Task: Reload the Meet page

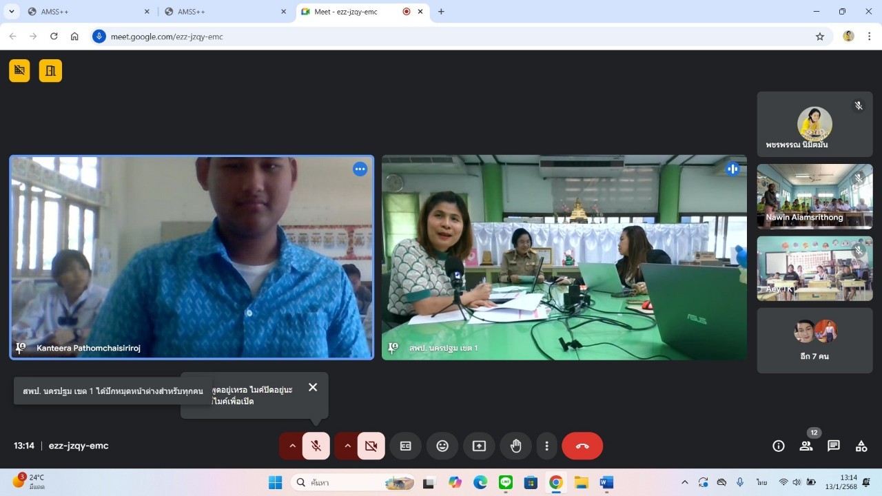Action: 54,37
